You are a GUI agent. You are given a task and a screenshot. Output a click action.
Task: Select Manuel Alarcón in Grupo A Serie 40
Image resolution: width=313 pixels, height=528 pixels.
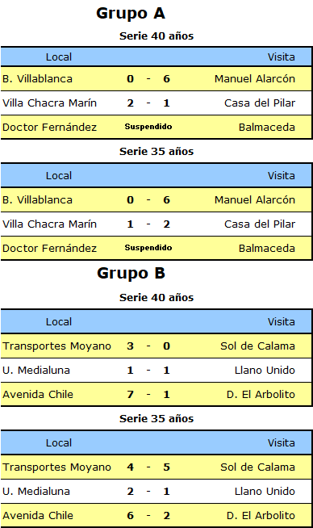point(255,79)
